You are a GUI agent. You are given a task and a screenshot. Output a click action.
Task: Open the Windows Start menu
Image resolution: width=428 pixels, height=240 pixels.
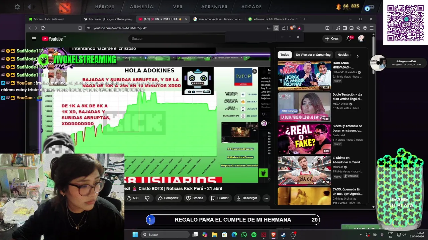(x=135, y=235)
